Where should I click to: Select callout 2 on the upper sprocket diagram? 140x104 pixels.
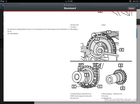click(97, 39)
